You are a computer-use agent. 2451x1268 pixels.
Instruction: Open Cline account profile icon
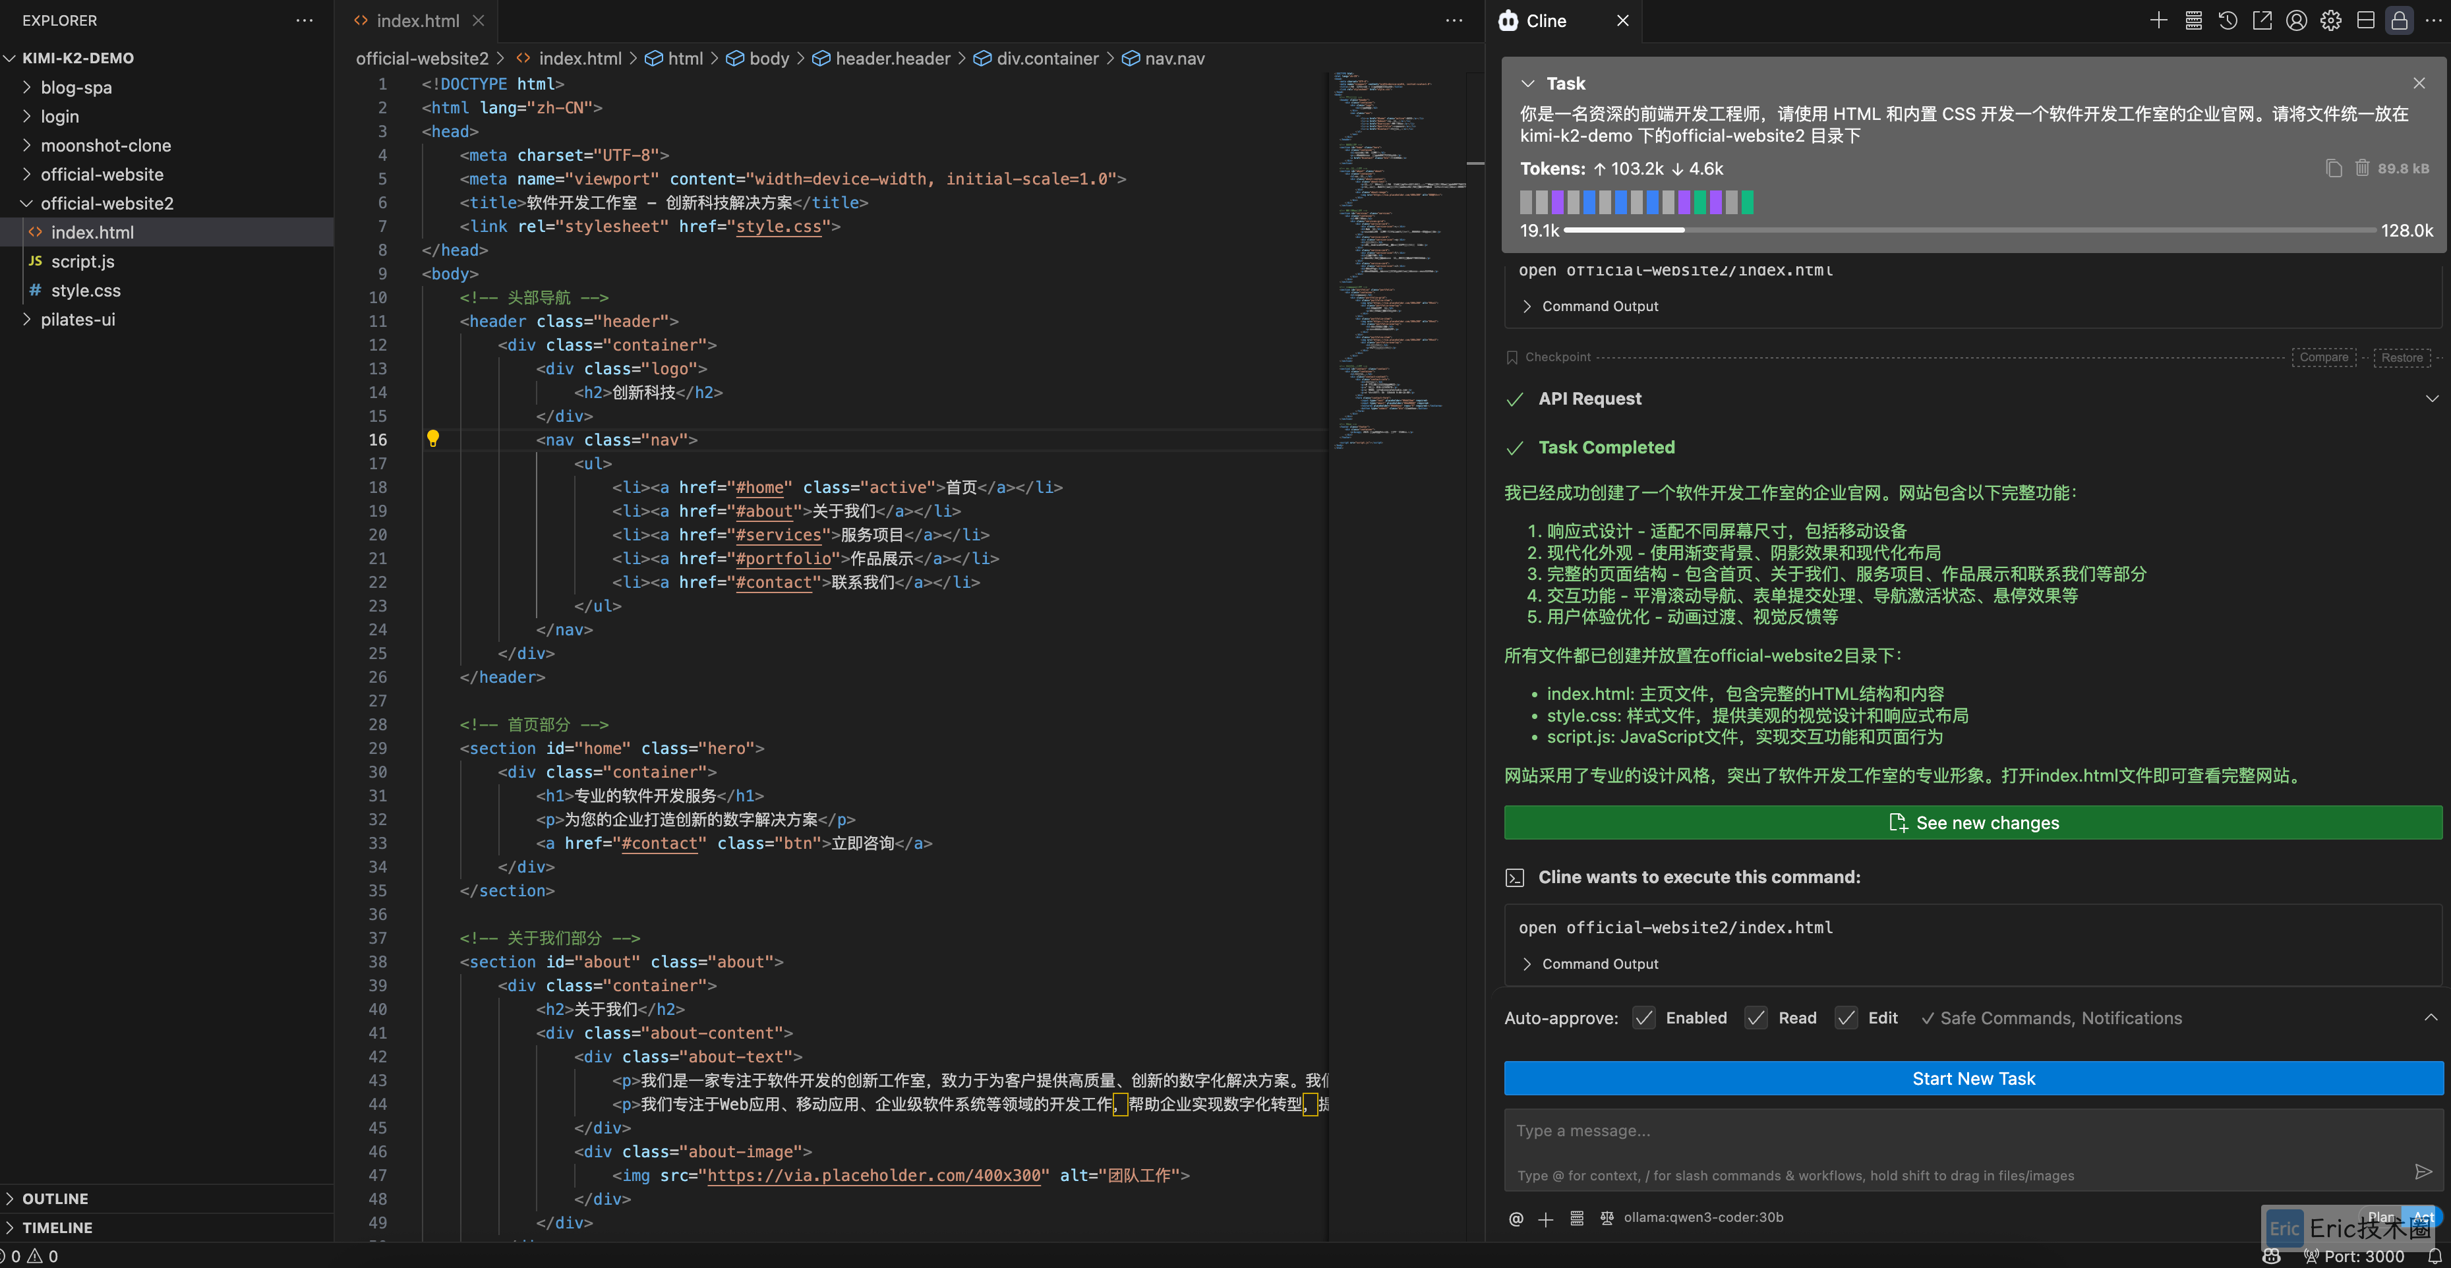click(2296, 21)
